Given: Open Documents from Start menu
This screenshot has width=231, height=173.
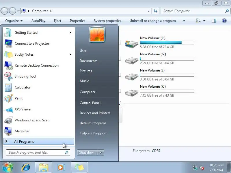Looking at the screenshot, I should pos(88,61).
